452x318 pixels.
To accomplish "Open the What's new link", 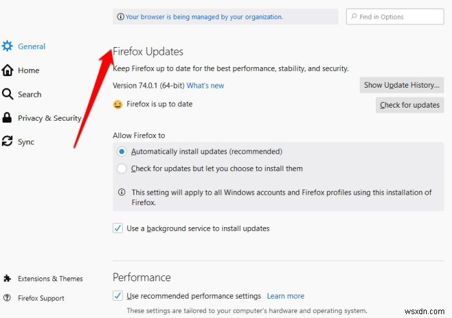I will click(205, 86).
